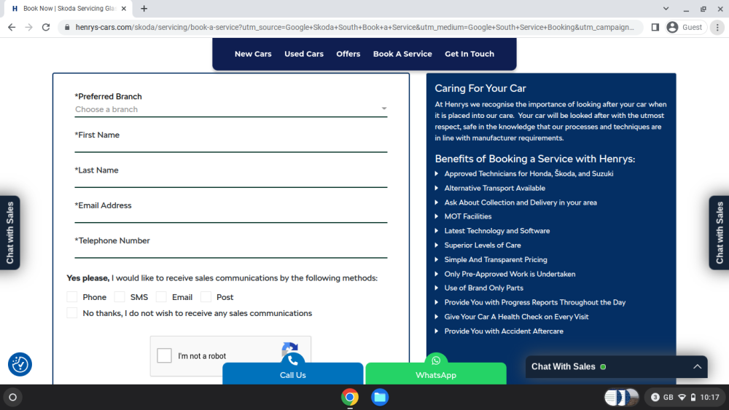Click Only Pre-Approved Work is Undertaken text

(x=510, y=274)
